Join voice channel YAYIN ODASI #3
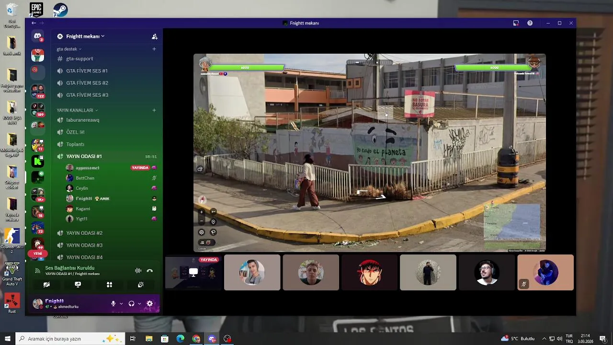Viewport: 613px width, 345px height. (x=106, y=245)
